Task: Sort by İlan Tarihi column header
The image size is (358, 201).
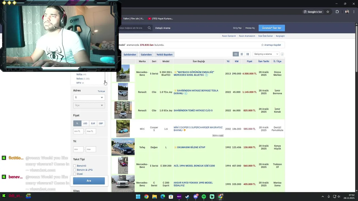Action: (264, 61)
